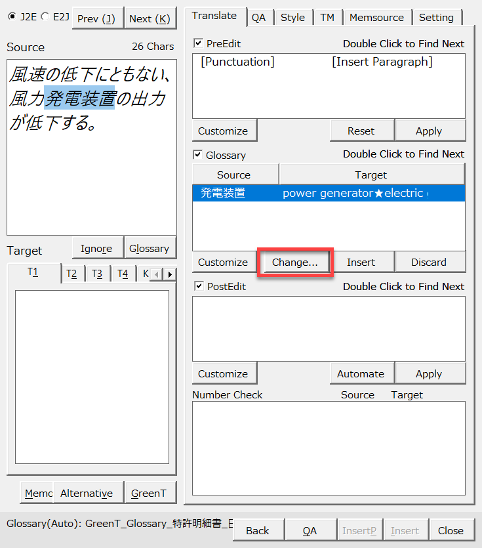Open the TM tab

point(327,18)
